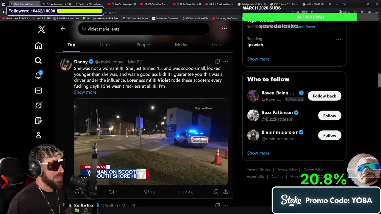
Task: Click the search field with violet marie lentz
Action: [x=144, y=29]
